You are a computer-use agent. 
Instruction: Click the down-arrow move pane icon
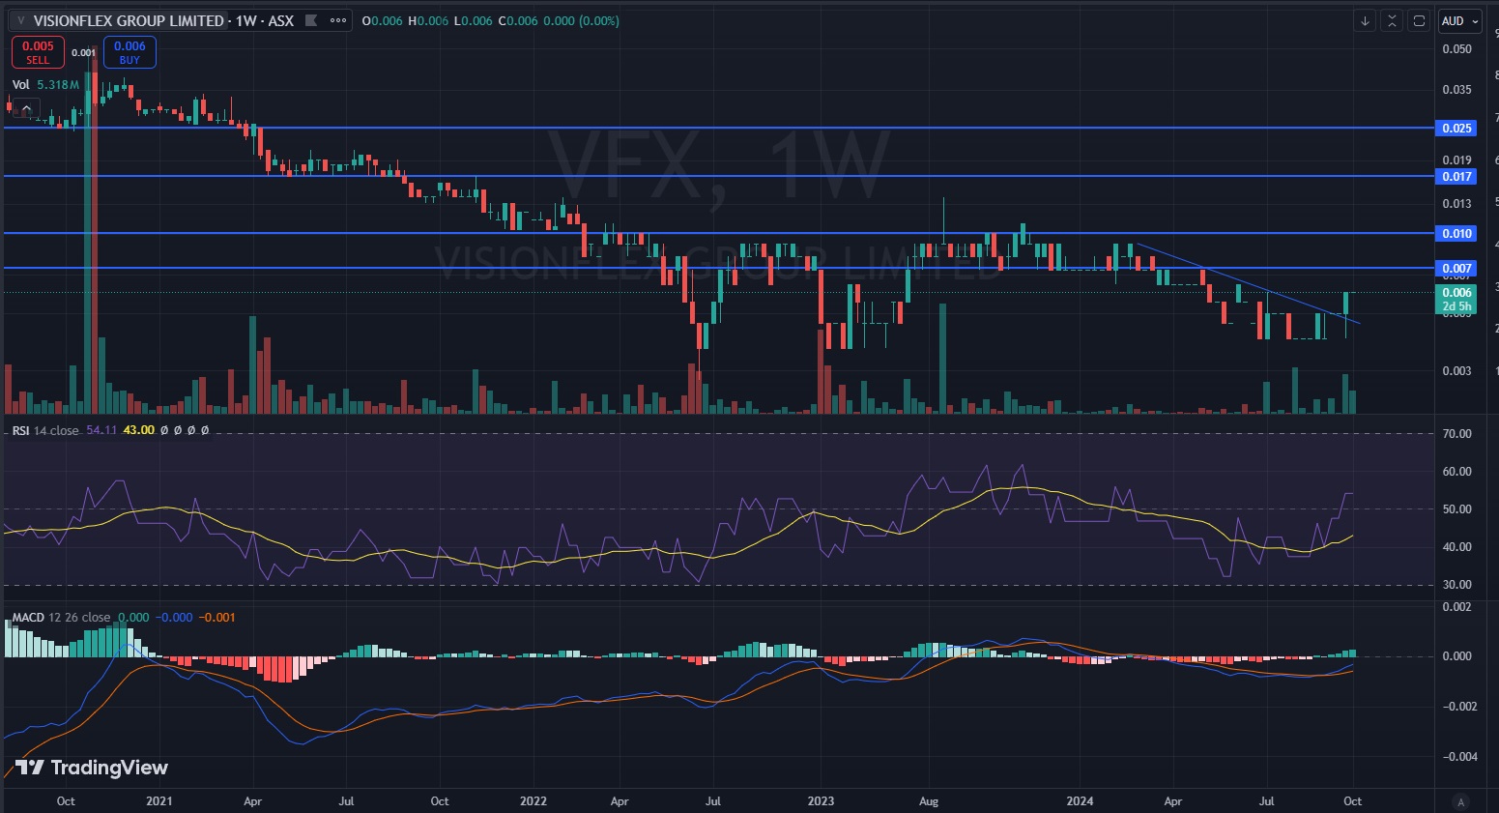point(1365,20)
